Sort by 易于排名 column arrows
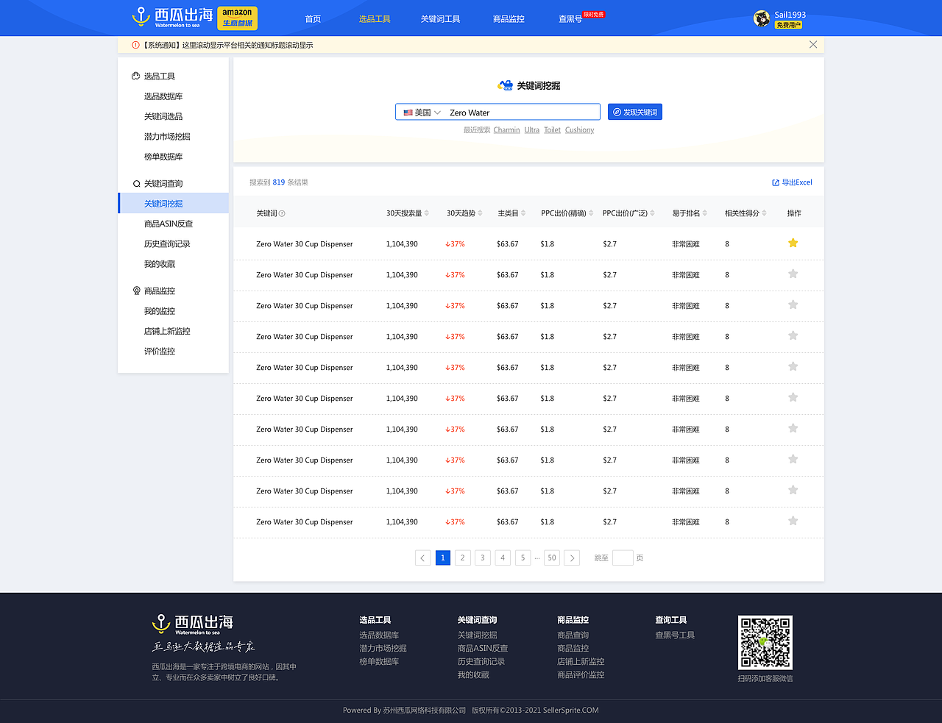This screenshot has height=723, width=942. pyautogui.click(x=705, y=213)
